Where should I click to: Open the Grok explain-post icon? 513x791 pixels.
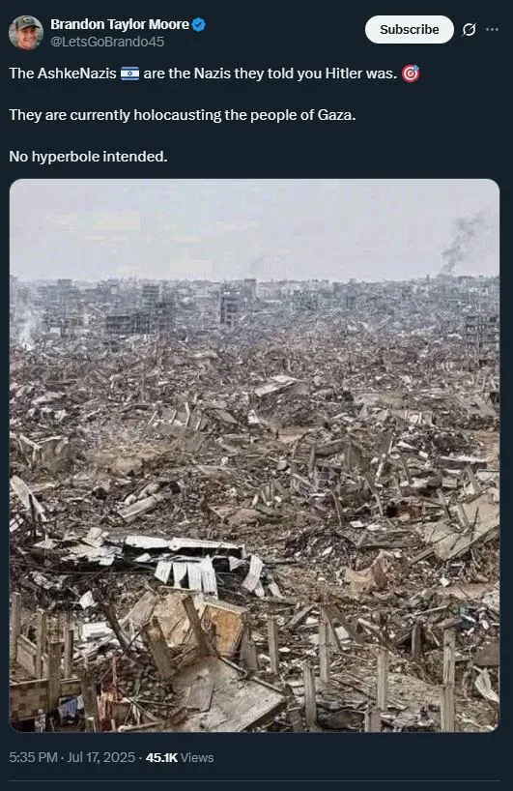[469, 30]
